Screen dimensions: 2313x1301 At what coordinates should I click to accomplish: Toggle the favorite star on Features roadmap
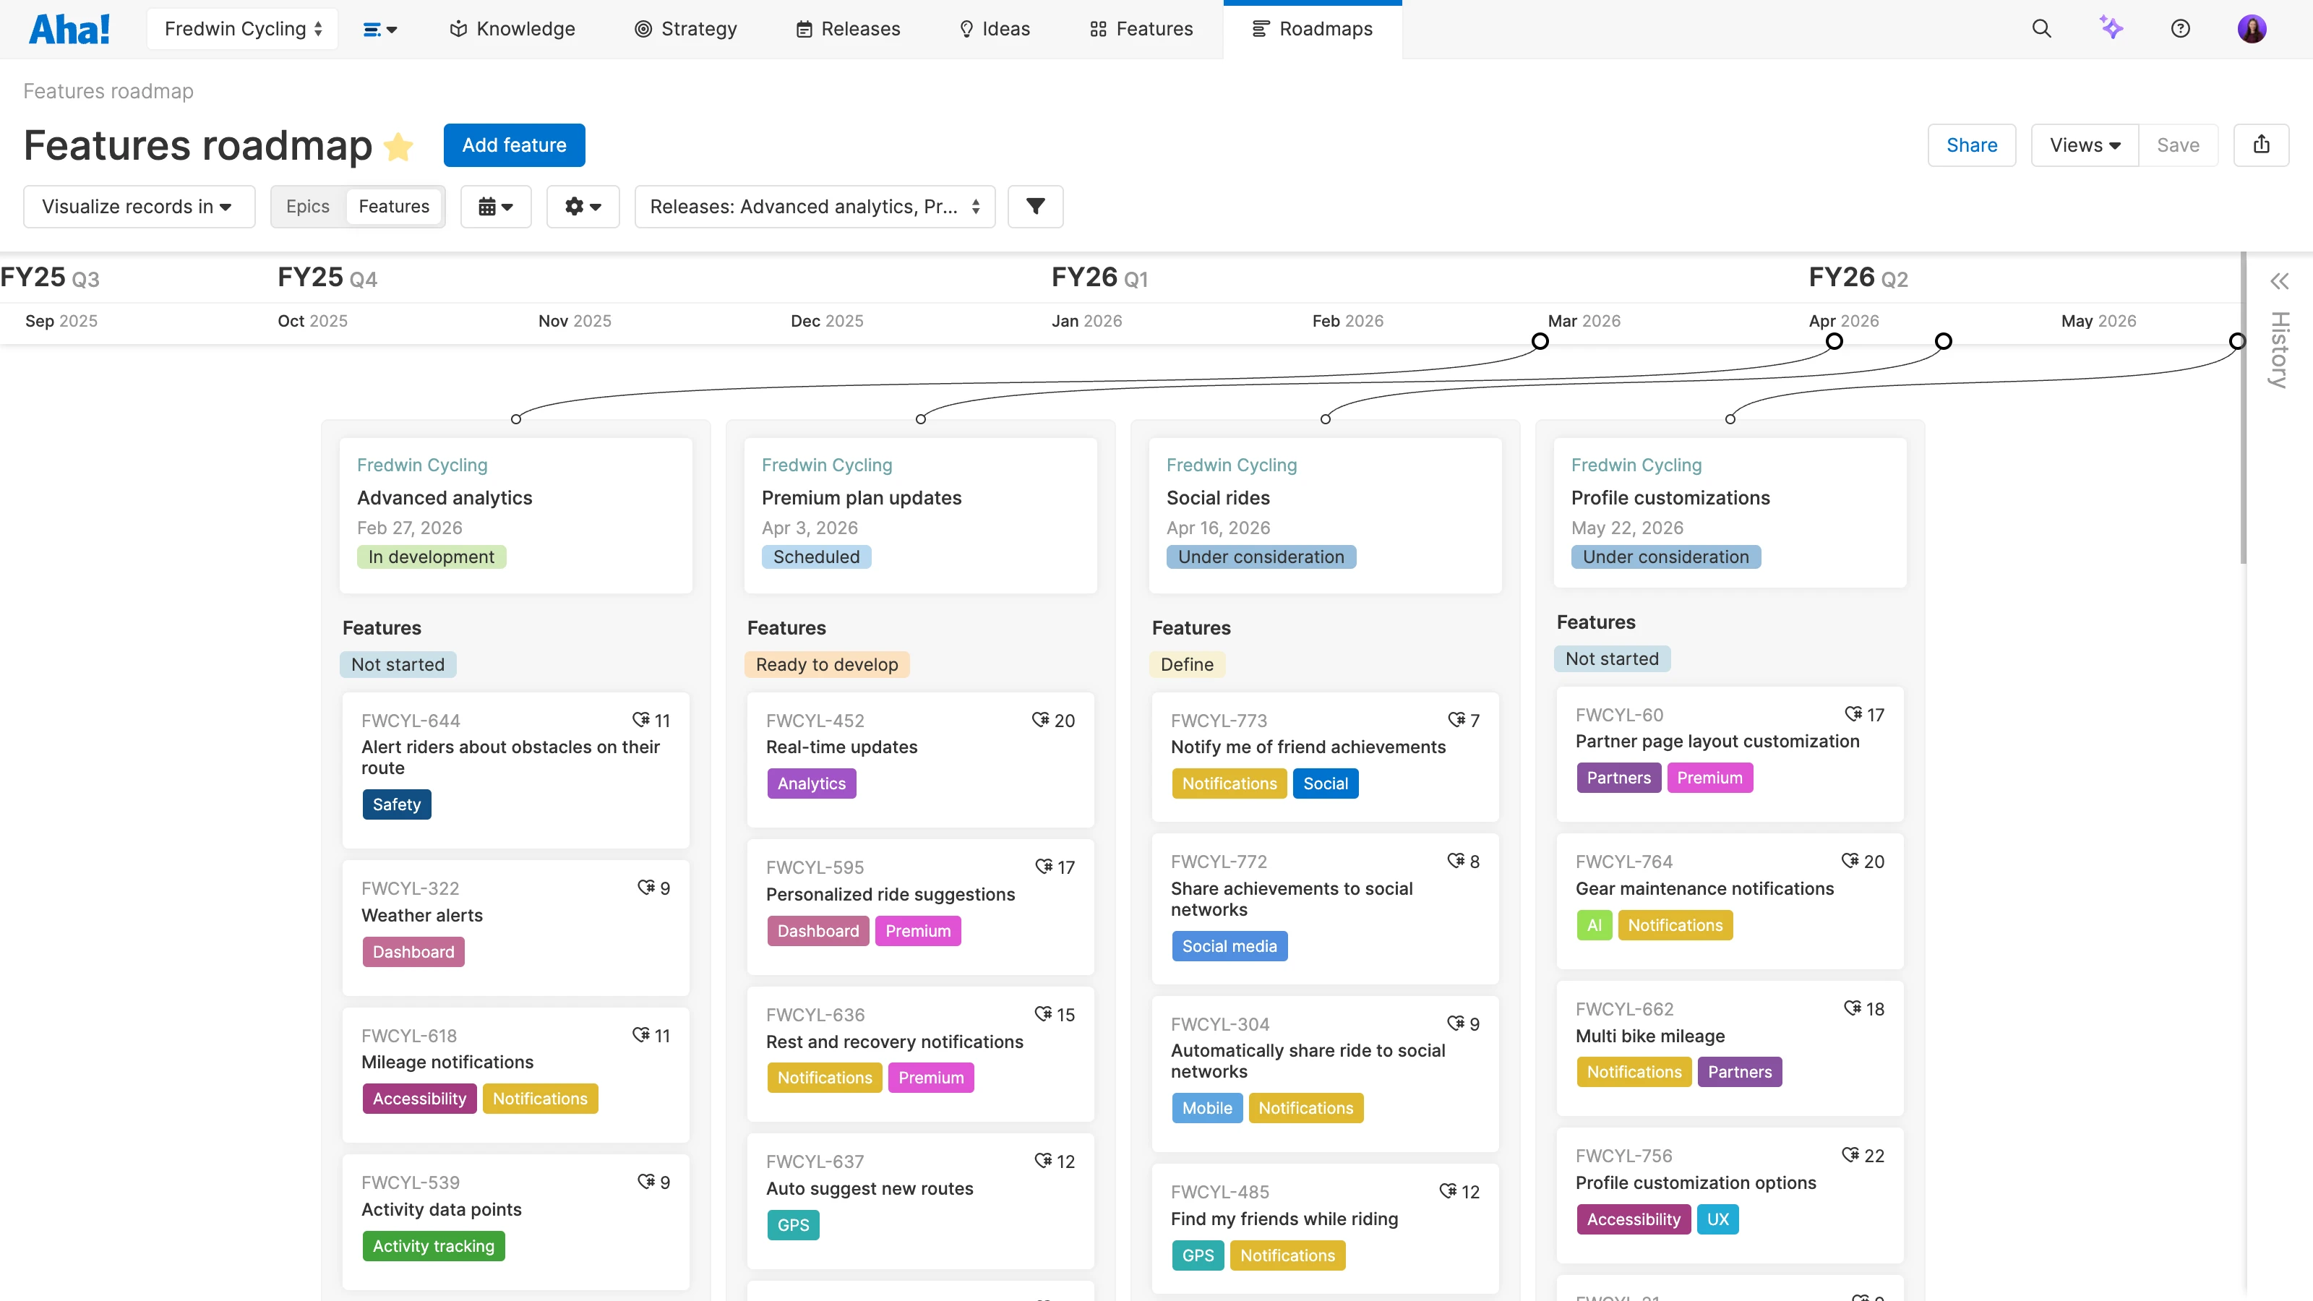pyautogui.click(x=398, y=146)
